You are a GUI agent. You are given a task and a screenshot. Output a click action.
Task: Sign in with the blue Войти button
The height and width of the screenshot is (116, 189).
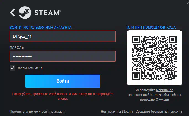click(x=63, y=81)
